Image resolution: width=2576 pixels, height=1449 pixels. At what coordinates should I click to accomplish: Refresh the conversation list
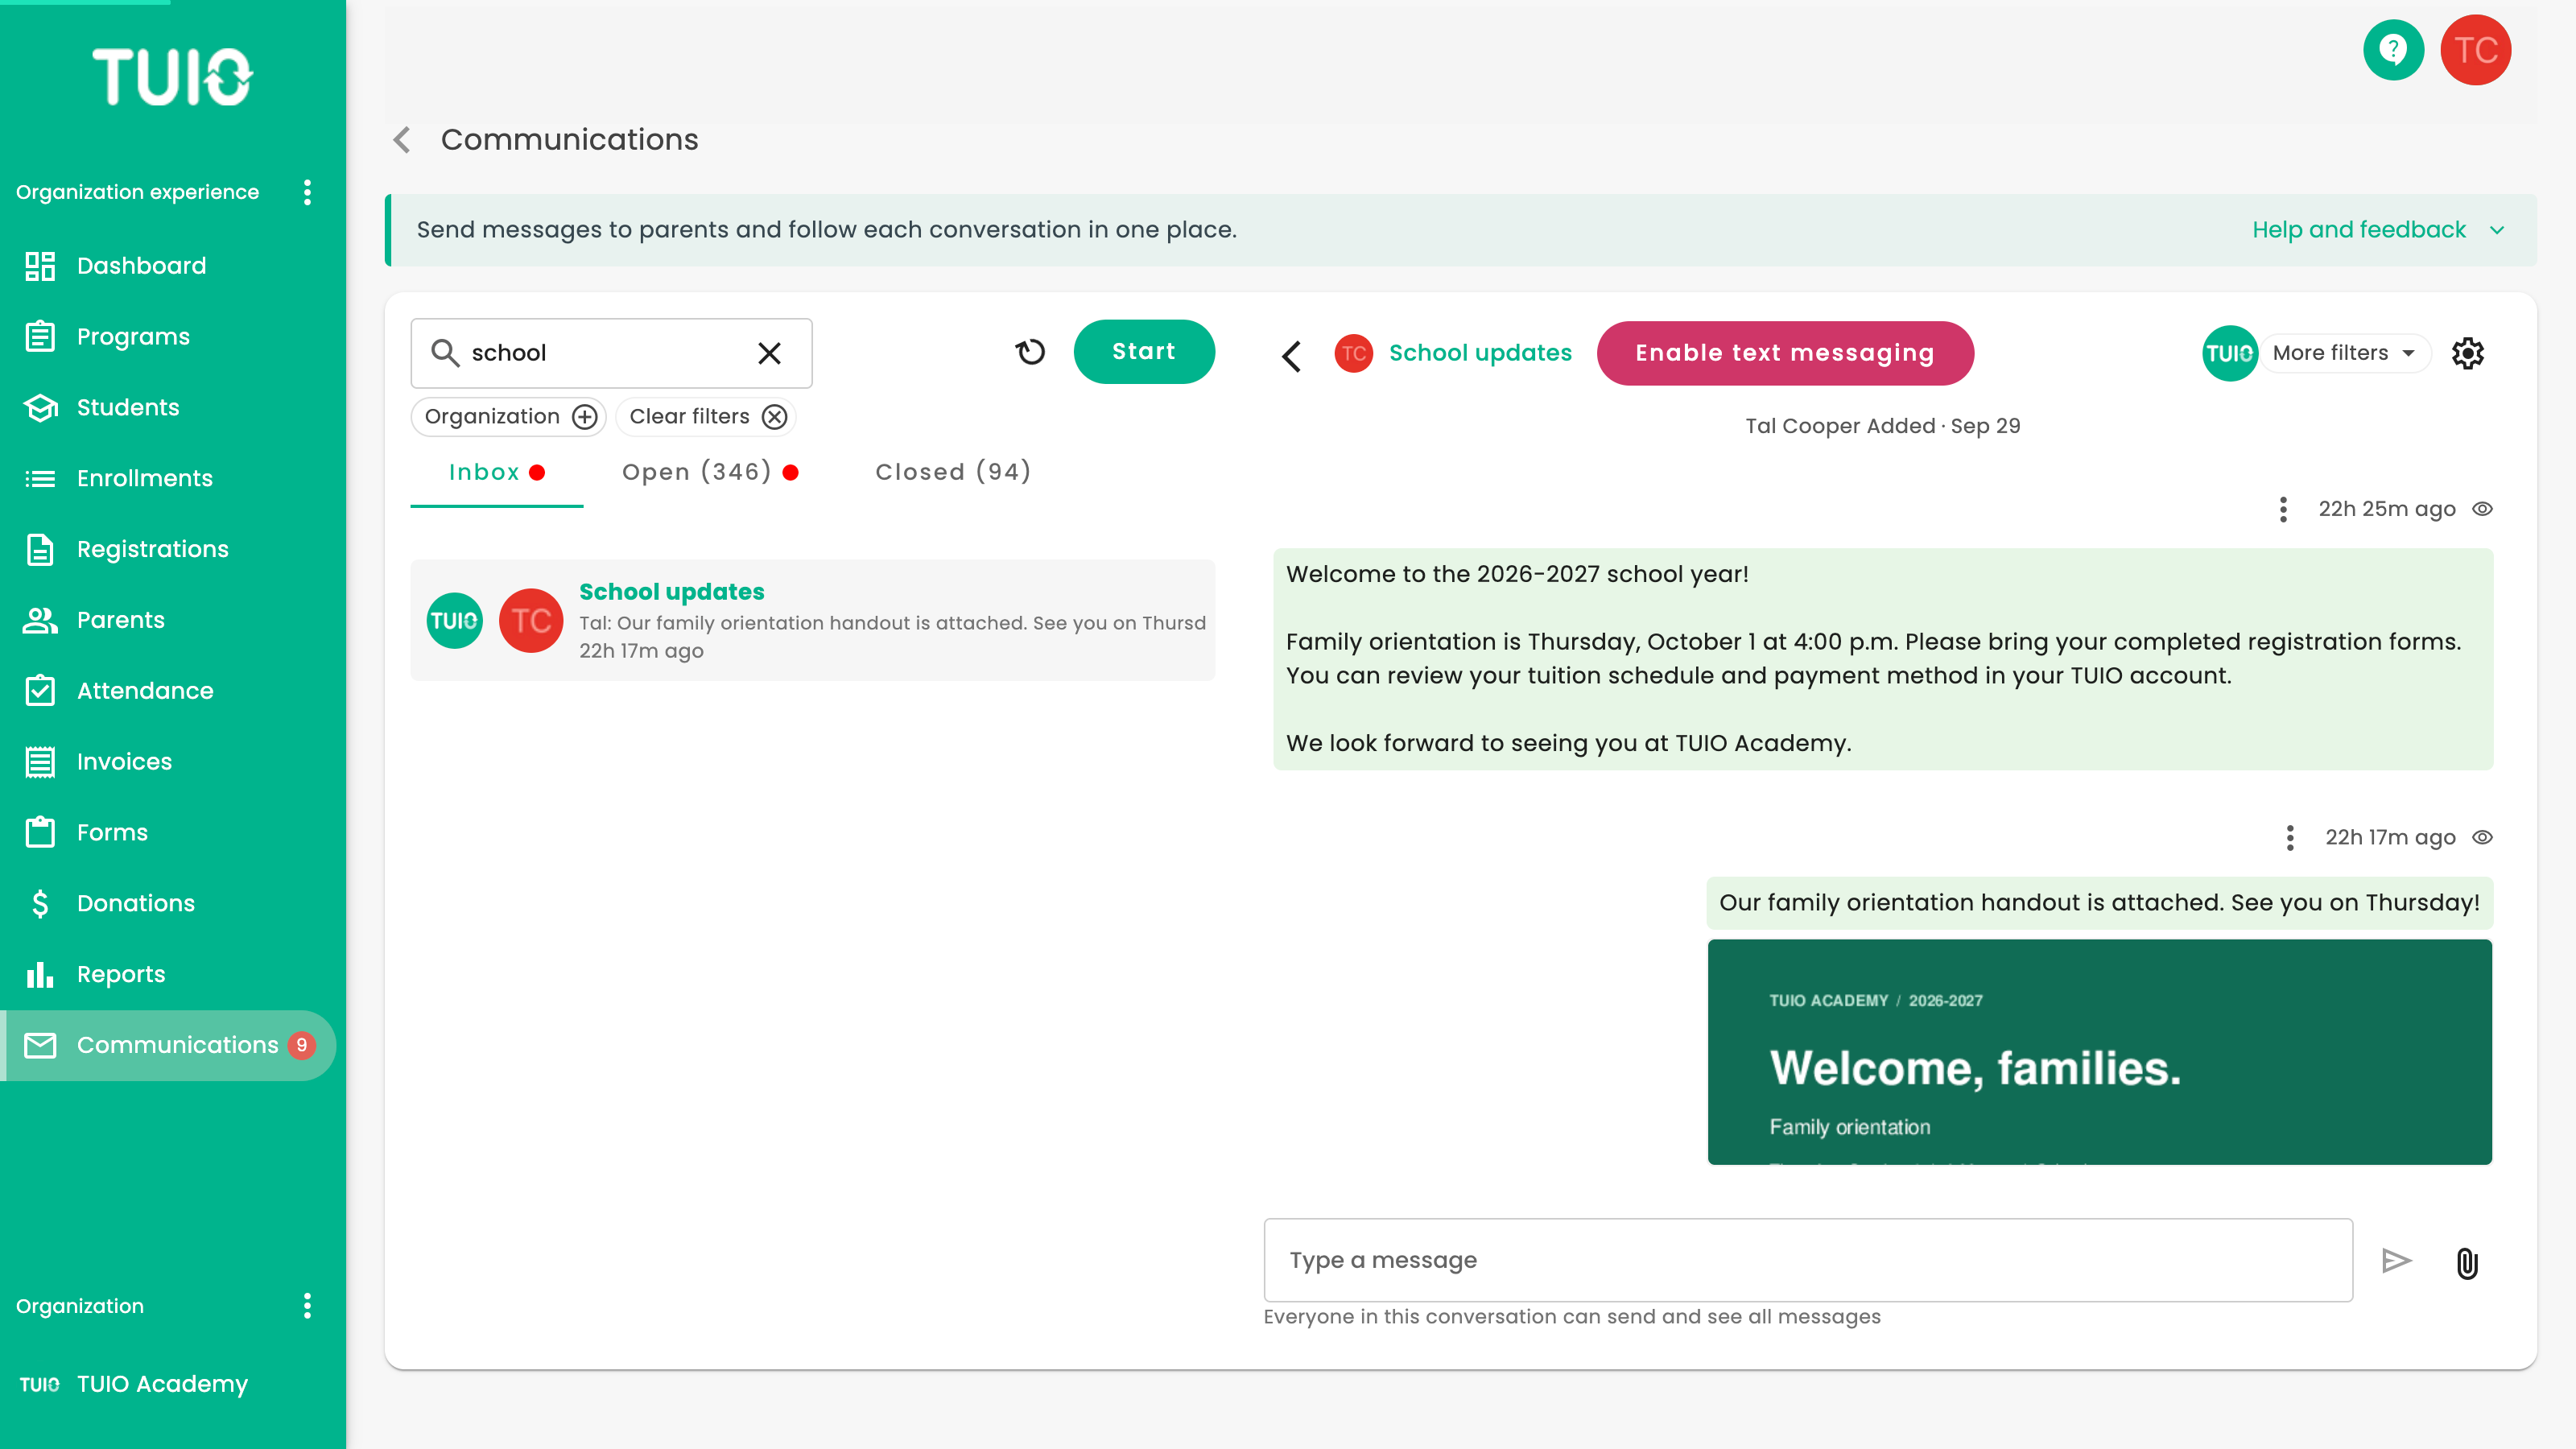[x=1030, y=352]
